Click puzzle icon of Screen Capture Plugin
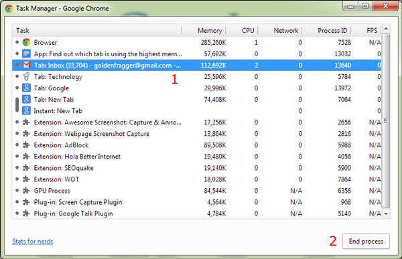 [x=26, y=202]
